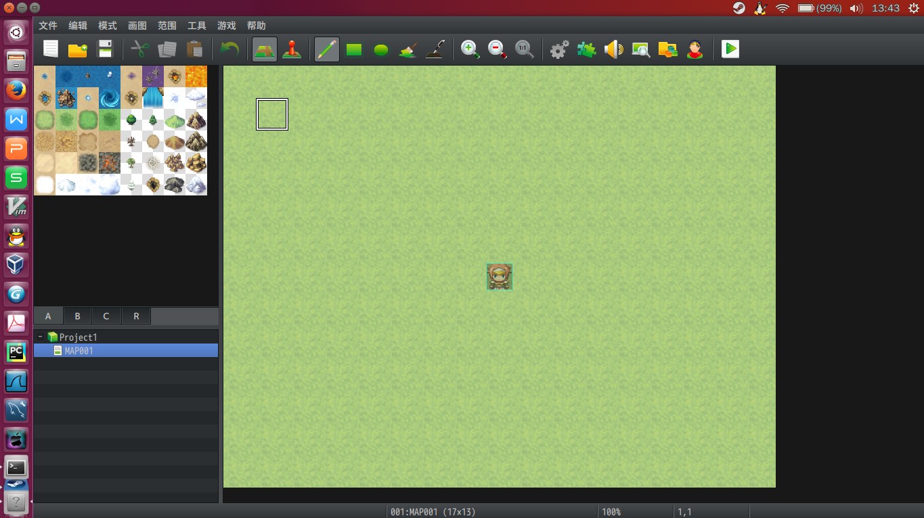The image size is (924, 518).
Task: Undo the last action with the green arrow
Action: (x=229, y=49)
